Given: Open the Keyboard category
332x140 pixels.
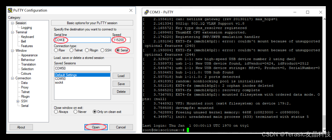Looking at the screenshot, I should point(27,37).
